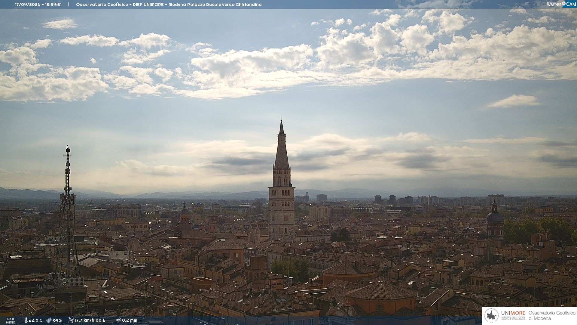Click the 64% humidity value
Image resolution: width=577 pixels, height=325 pixels.
click(x=57, y=320)
